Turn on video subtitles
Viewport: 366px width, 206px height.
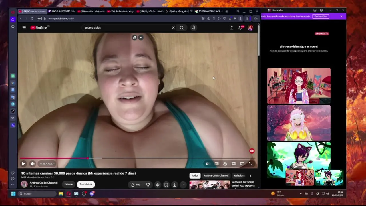click(216, 164)
